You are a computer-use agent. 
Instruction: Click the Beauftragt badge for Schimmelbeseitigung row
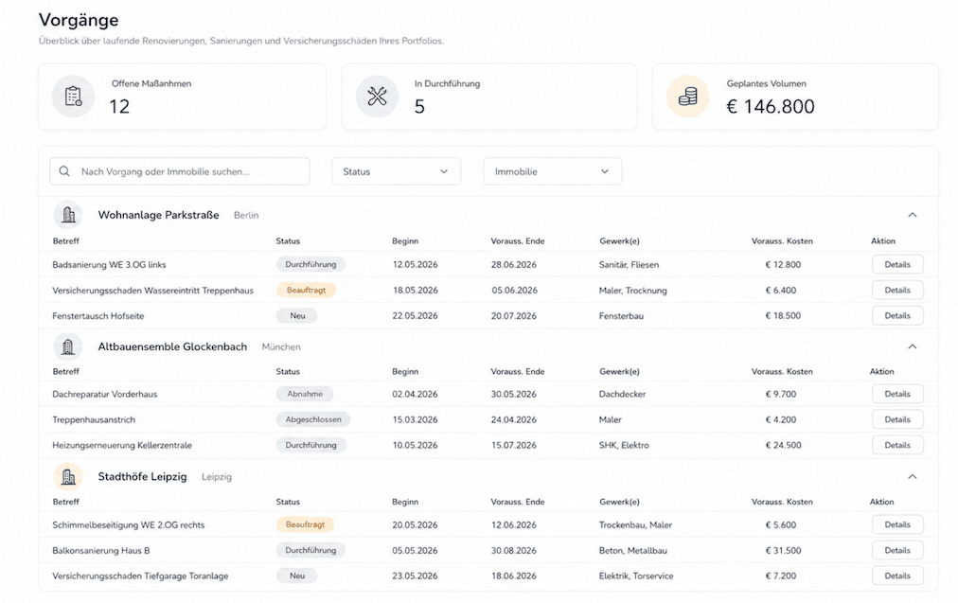tap(305, 524)
